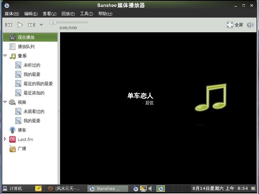
Task: Select 现在播放 in the sidebar
Action: 30,37
